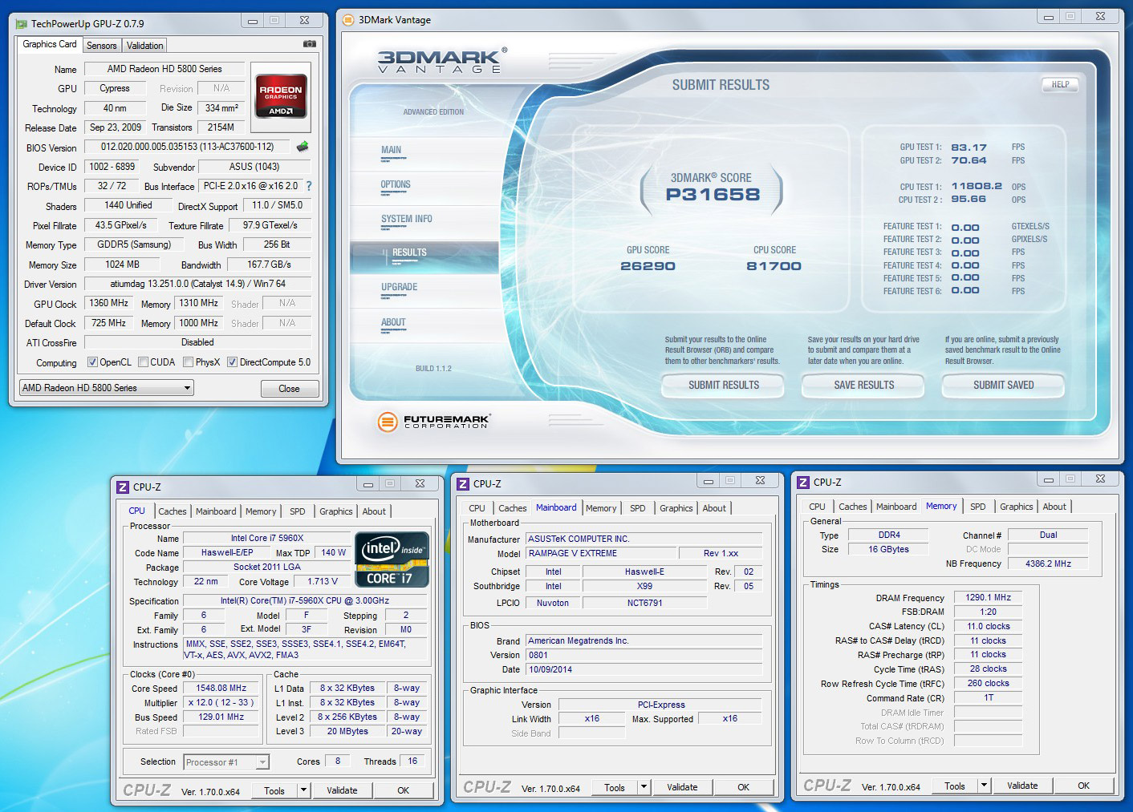Screen dimensions: 1133x812
Task: Enable the CUDA checkbox
Action: point(144,362)
